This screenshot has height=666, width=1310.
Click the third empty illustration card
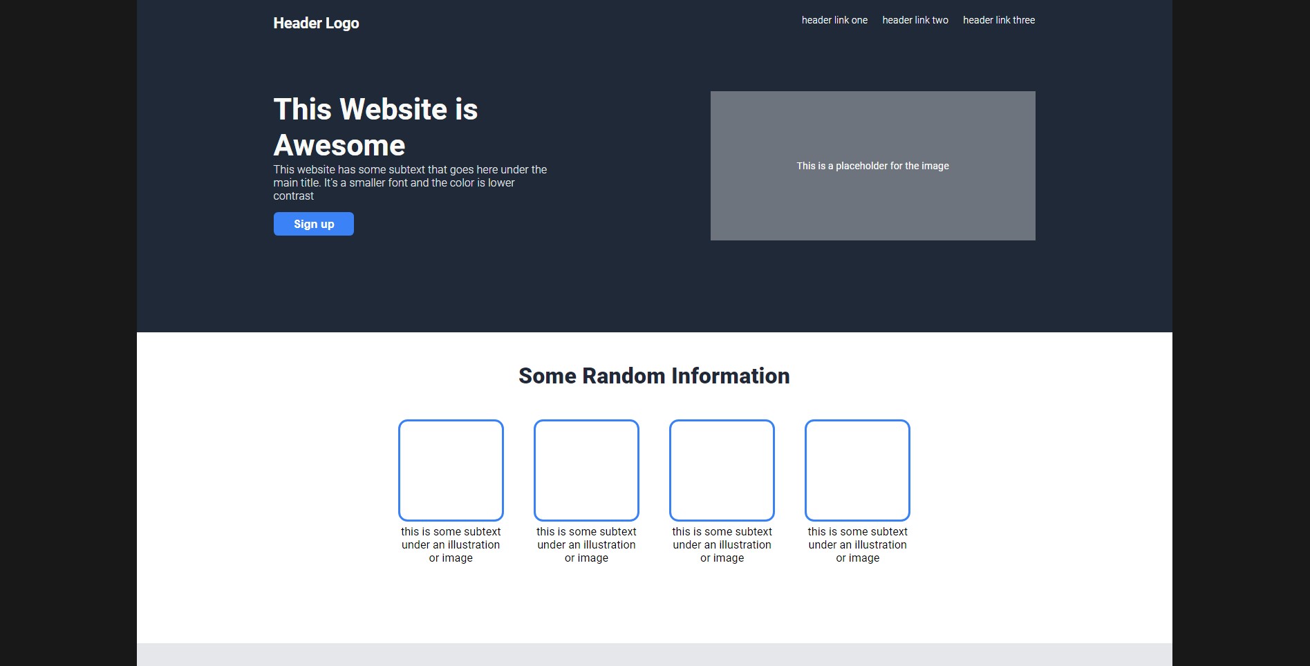[x=722, y=470]
